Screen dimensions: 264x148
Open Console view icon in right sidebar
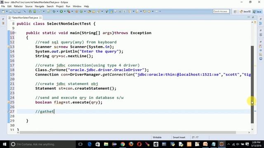(261, 59)
